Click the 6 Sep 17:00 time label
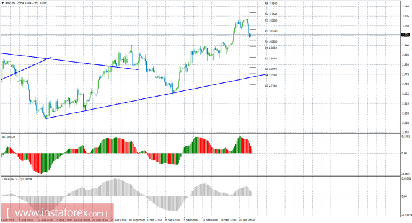Viewport: 412px width, 223px height. 173,219
